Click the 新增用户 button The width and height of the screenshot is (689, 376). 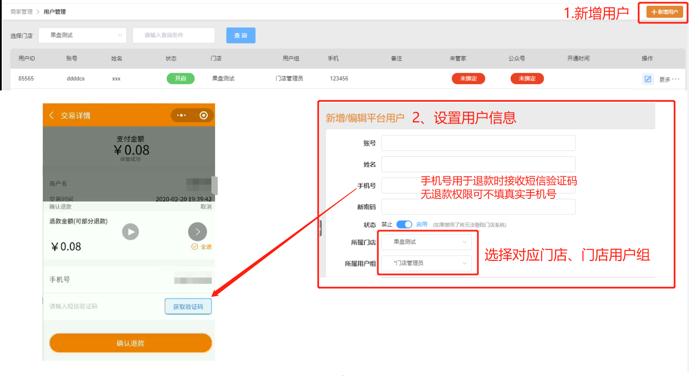[664, 12]
